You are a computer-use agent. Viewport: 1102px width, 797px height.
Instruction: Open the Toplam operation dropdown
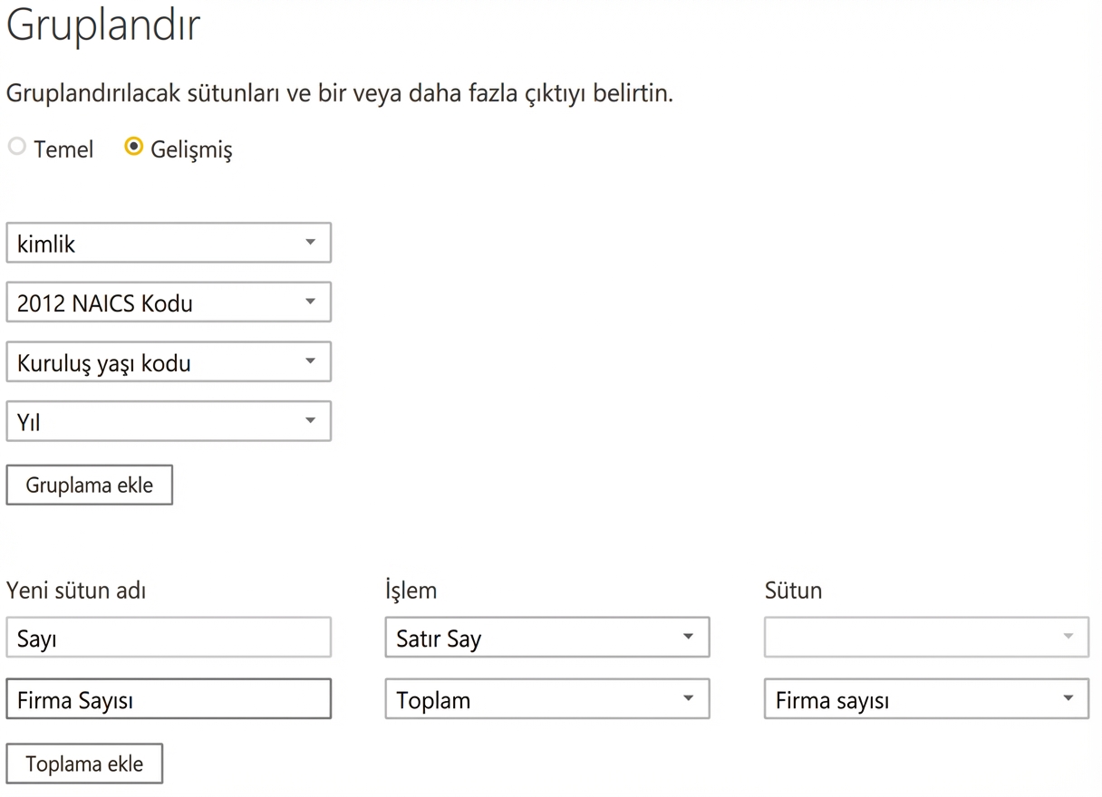click(547, 699)
